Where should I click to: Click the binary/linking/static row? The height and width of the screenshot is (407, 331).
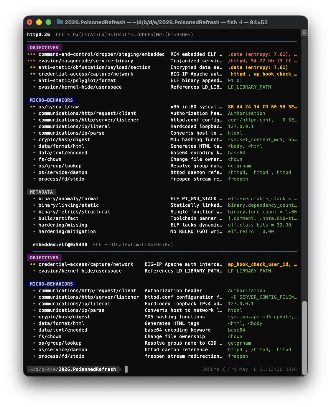pyautogui.click(x=162, y=205)
